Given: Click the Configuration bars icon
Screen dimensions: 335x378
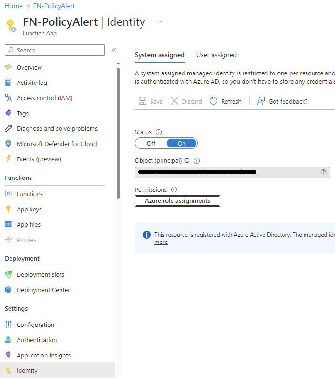Looking at the screenshot, I should 9,325.
